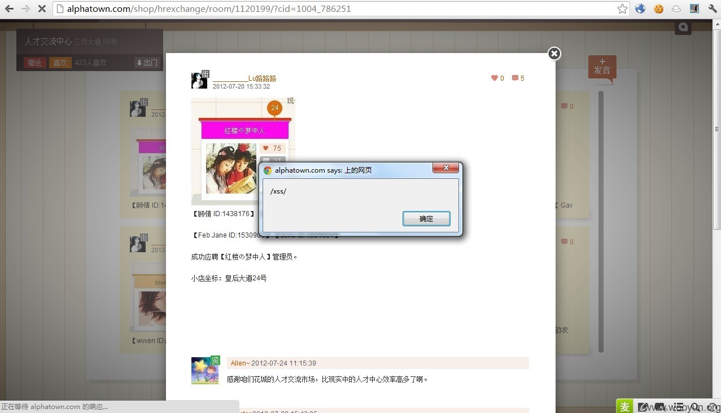Click the 喜欢 button

coord(60,63)
